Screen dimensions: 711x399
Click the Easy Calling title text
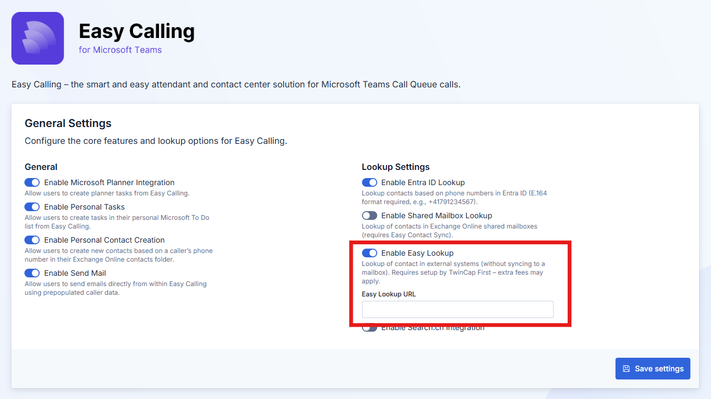(136, 31)
